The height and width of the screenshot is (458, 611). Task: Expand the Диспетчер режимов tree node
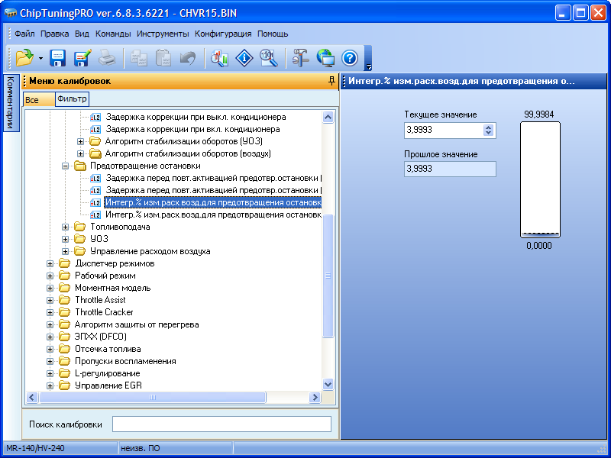click(x=51, y=263)
